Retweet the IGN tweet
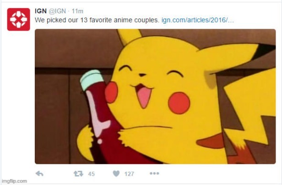The image size is (282, 185). point(78,174)
